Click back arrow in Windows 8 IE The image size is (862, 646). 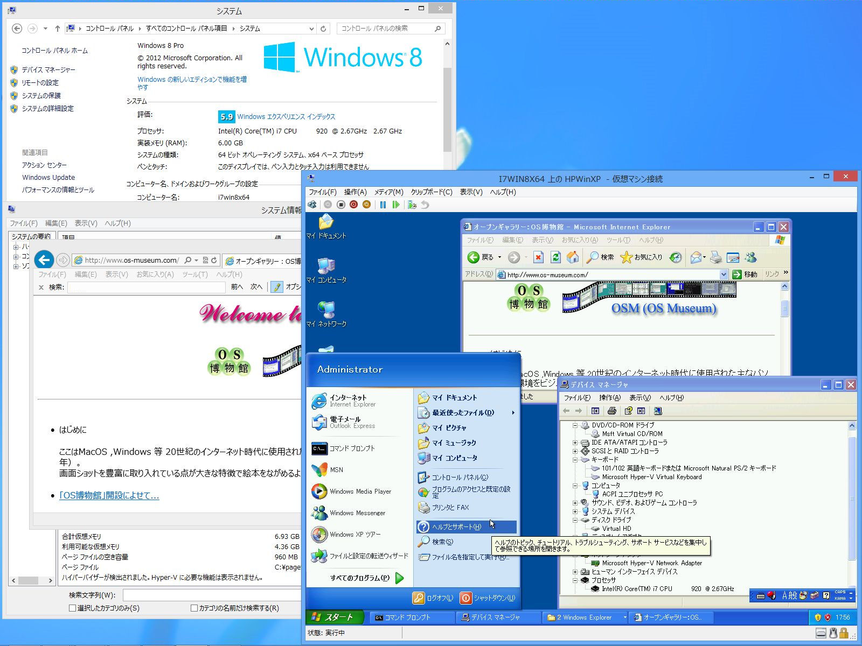44,260
